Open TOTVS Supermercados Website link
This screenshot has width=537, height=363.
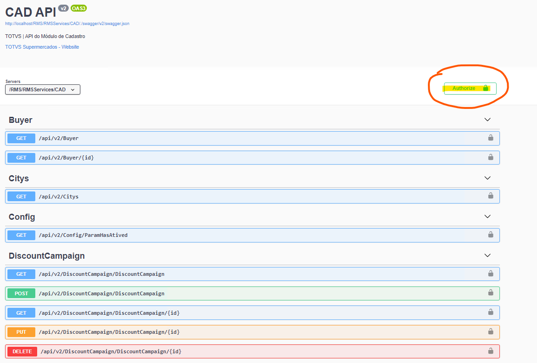[x=42, y=47]
